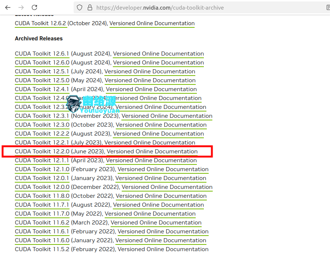This screenshot has width=330, height=253.
Task: Open CUDA Toolkit 12.6.2 link
Action: point(40,23)
